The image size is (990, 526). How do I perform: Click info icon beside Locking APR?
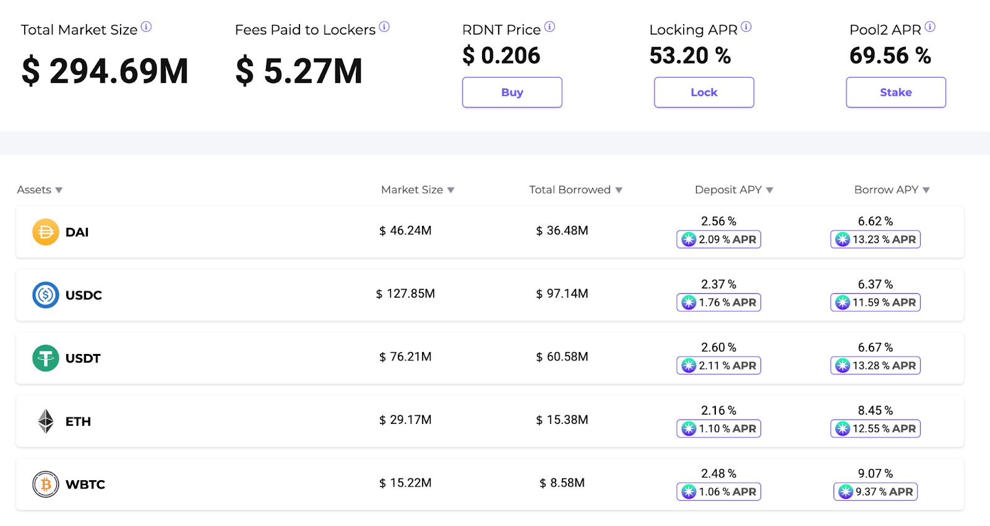[746, 27]
